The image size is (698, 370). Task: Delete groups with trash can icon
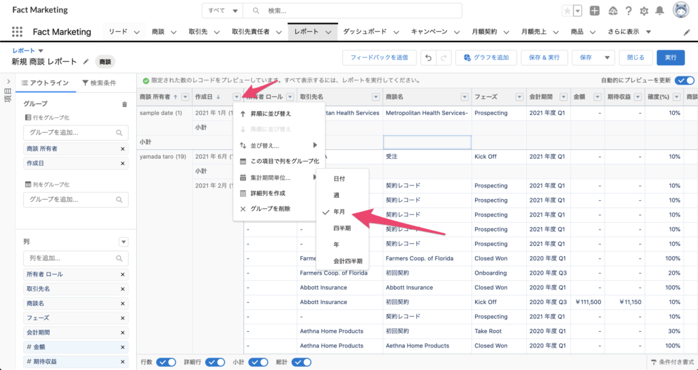pos(125,104)
